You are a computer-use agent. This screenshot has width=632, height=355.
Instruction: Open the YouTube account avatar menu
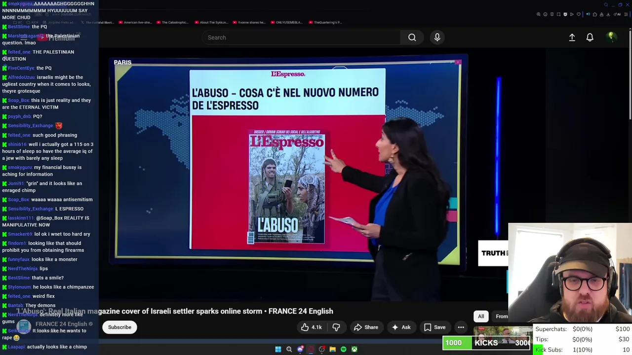coord(611,37)
